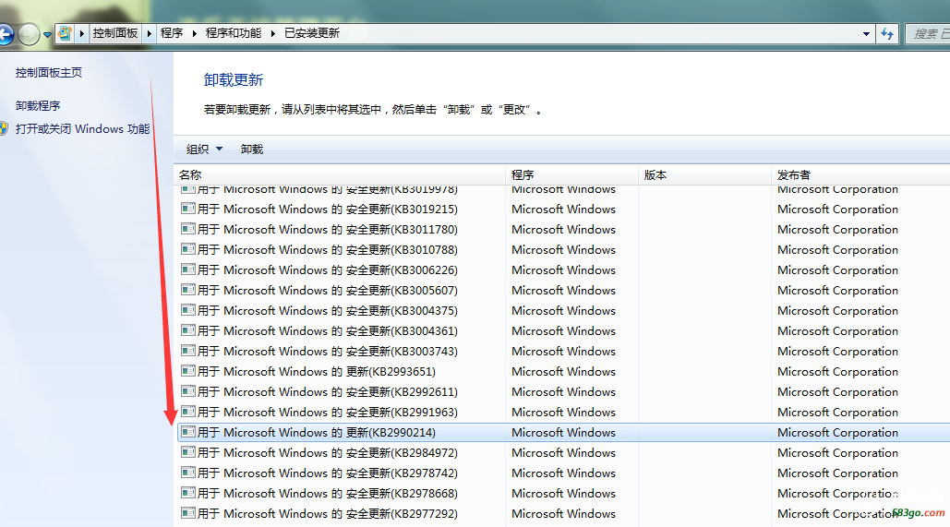Click 已安装更新 breadcrumb segment
The height and width of the screenshot is (527, 950).
[x=312, y=33]
